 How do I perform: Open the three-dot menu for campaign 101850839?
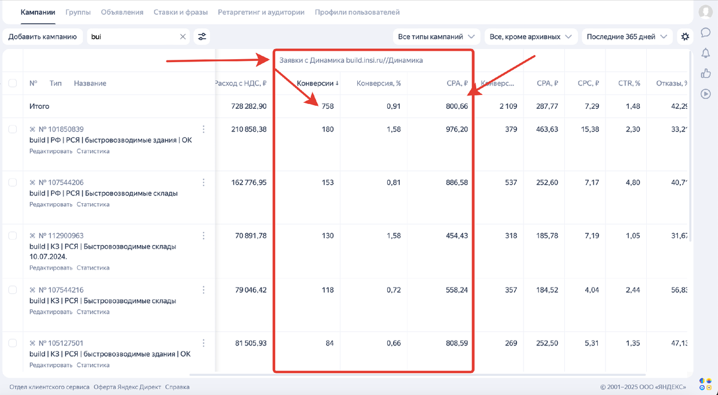[x=204, y=129]
